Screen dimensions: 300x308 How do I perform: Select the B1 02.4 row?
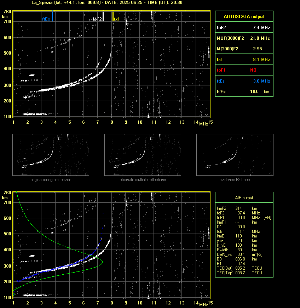(231, 264)
